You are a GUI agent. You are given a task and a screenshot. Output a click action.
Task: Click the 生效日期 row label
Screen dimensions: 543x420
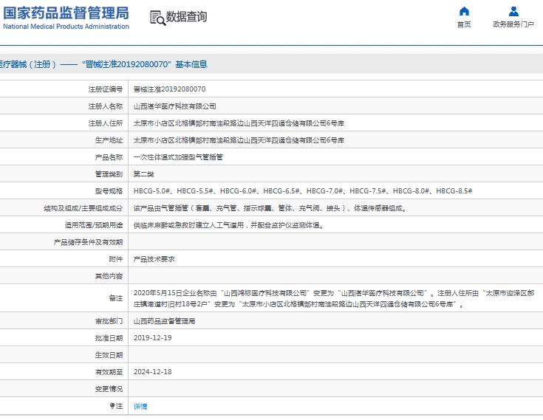tap(109, 355)
